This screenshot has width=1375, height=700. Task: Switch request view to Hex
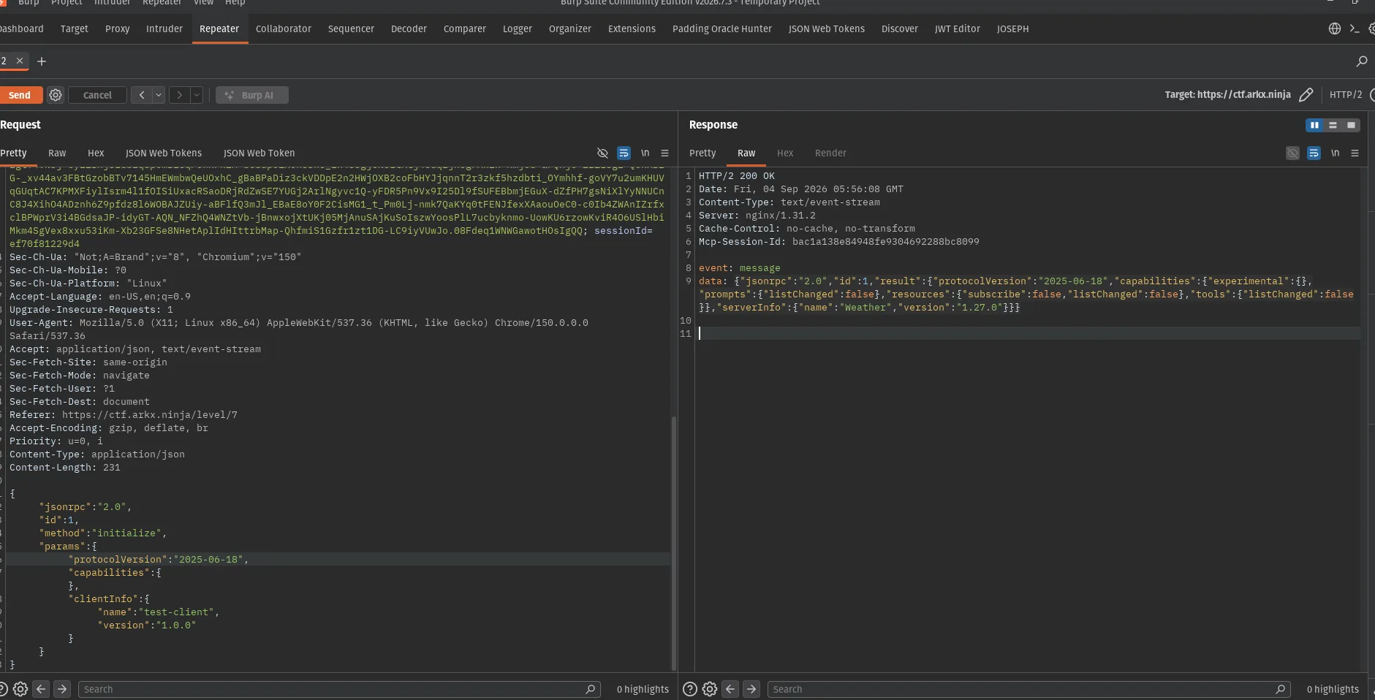point(96,153)
